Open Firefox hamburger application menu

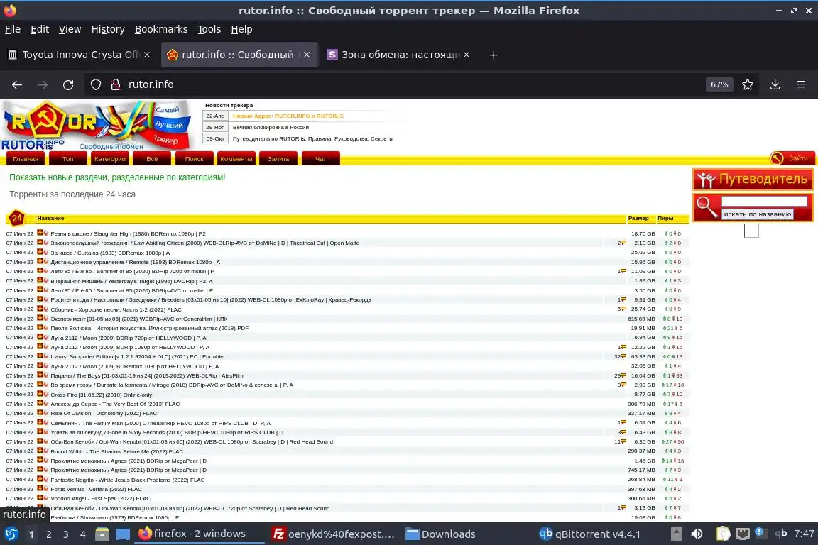click(801, 84)
